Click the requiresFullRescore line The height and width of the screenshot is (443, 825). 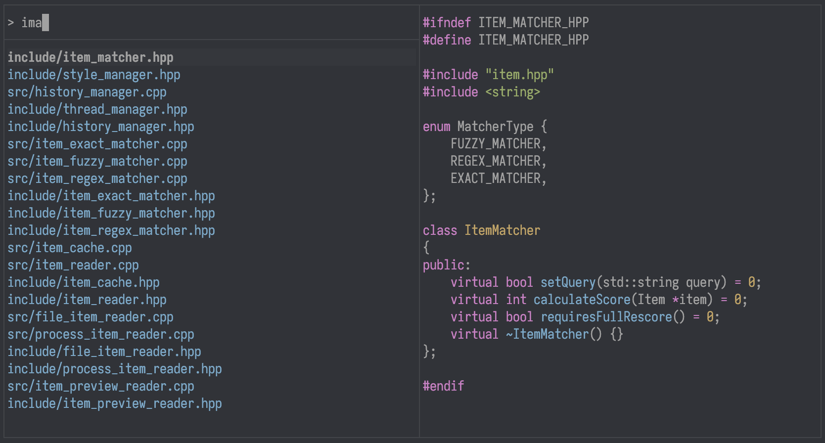(x=585, y=317)
